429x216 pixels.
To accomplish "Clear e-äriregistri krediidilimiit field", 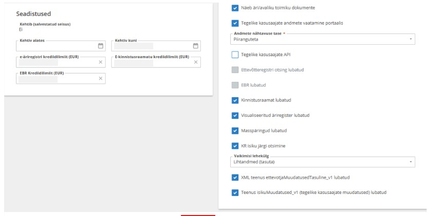I will tap(101, 62).
